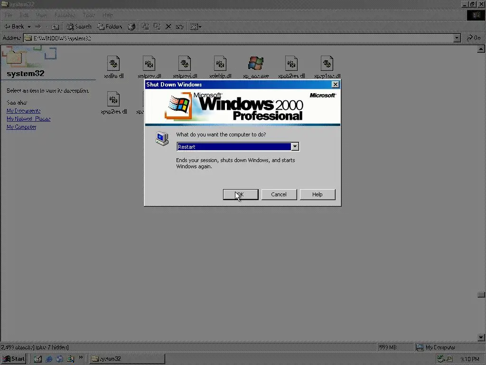Follow the My Network Places link

28,119
